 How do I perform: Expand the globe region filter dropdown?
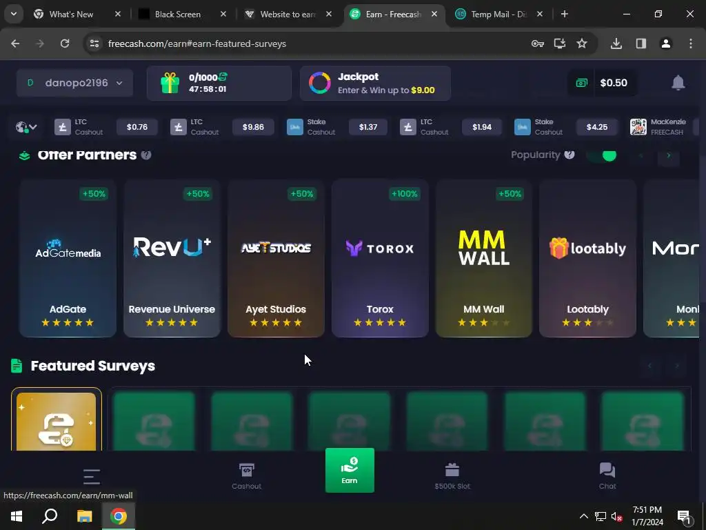coord(26,127)
